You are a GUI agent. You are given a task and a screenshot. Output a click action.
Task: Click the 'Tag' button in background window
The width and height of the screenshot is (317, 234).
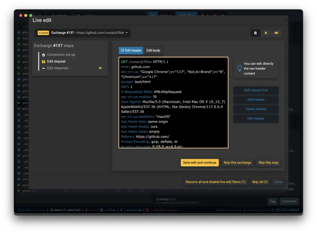coord(272,201)
